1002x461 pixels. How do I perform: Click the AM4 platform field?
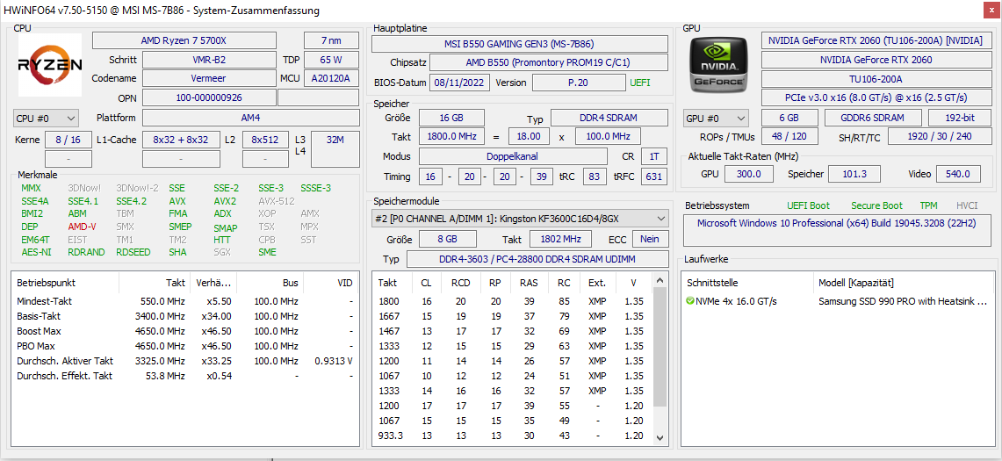[250, 119]
